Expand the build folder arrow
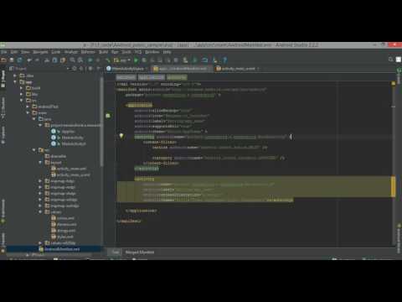This screenshot has height=302, width=402. 22,88
